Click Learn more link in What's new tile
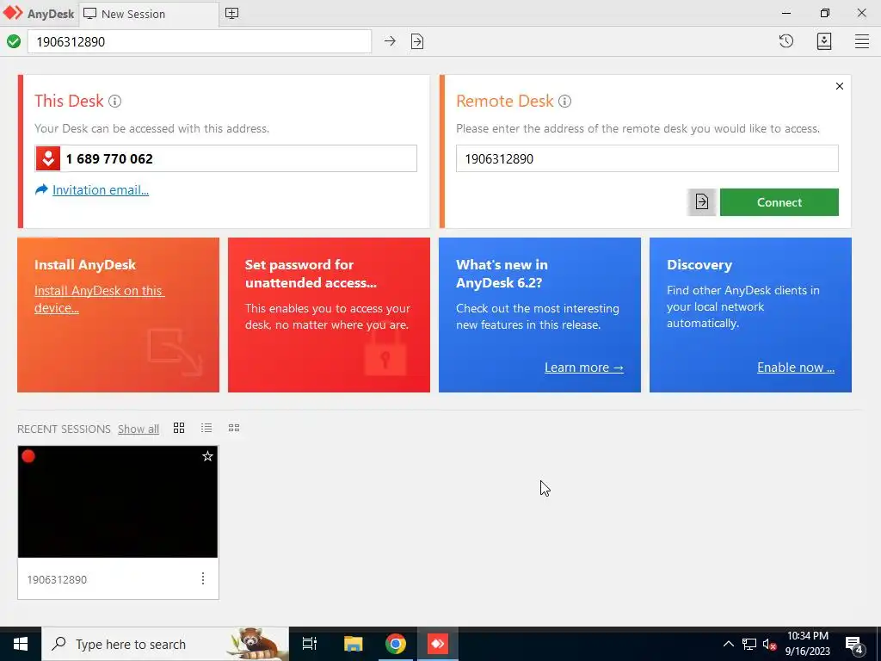 point(584,368)
